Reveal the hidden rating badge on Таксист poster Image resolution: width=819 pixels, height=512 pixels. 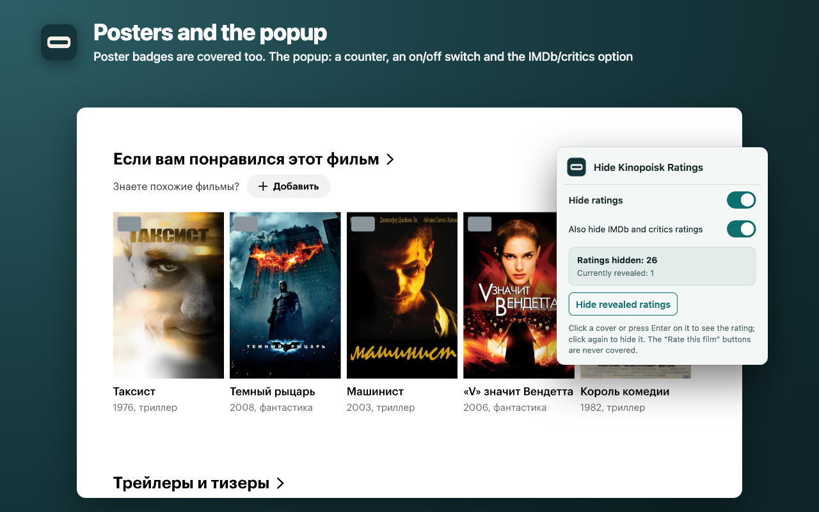point(129,224)
